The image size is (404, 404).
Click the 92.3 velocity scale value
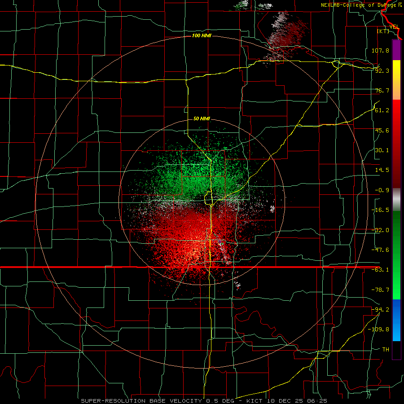(382, 70)
